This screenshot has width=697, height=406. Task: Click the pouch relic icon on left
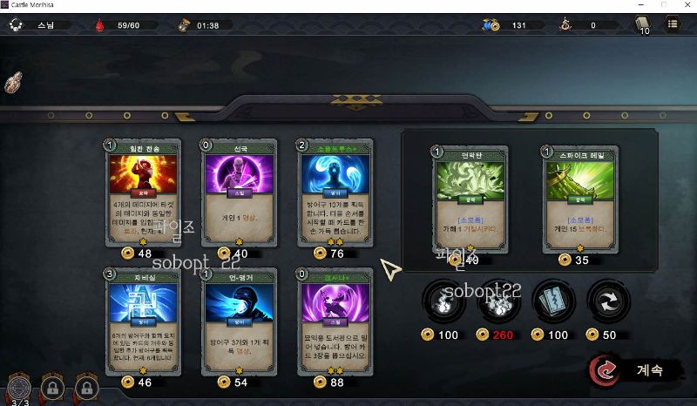[x=13, y=82]
